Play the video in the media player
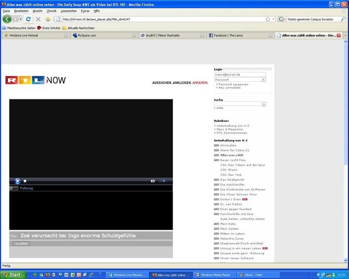349x279 pixels. click(x=17, y=181)
